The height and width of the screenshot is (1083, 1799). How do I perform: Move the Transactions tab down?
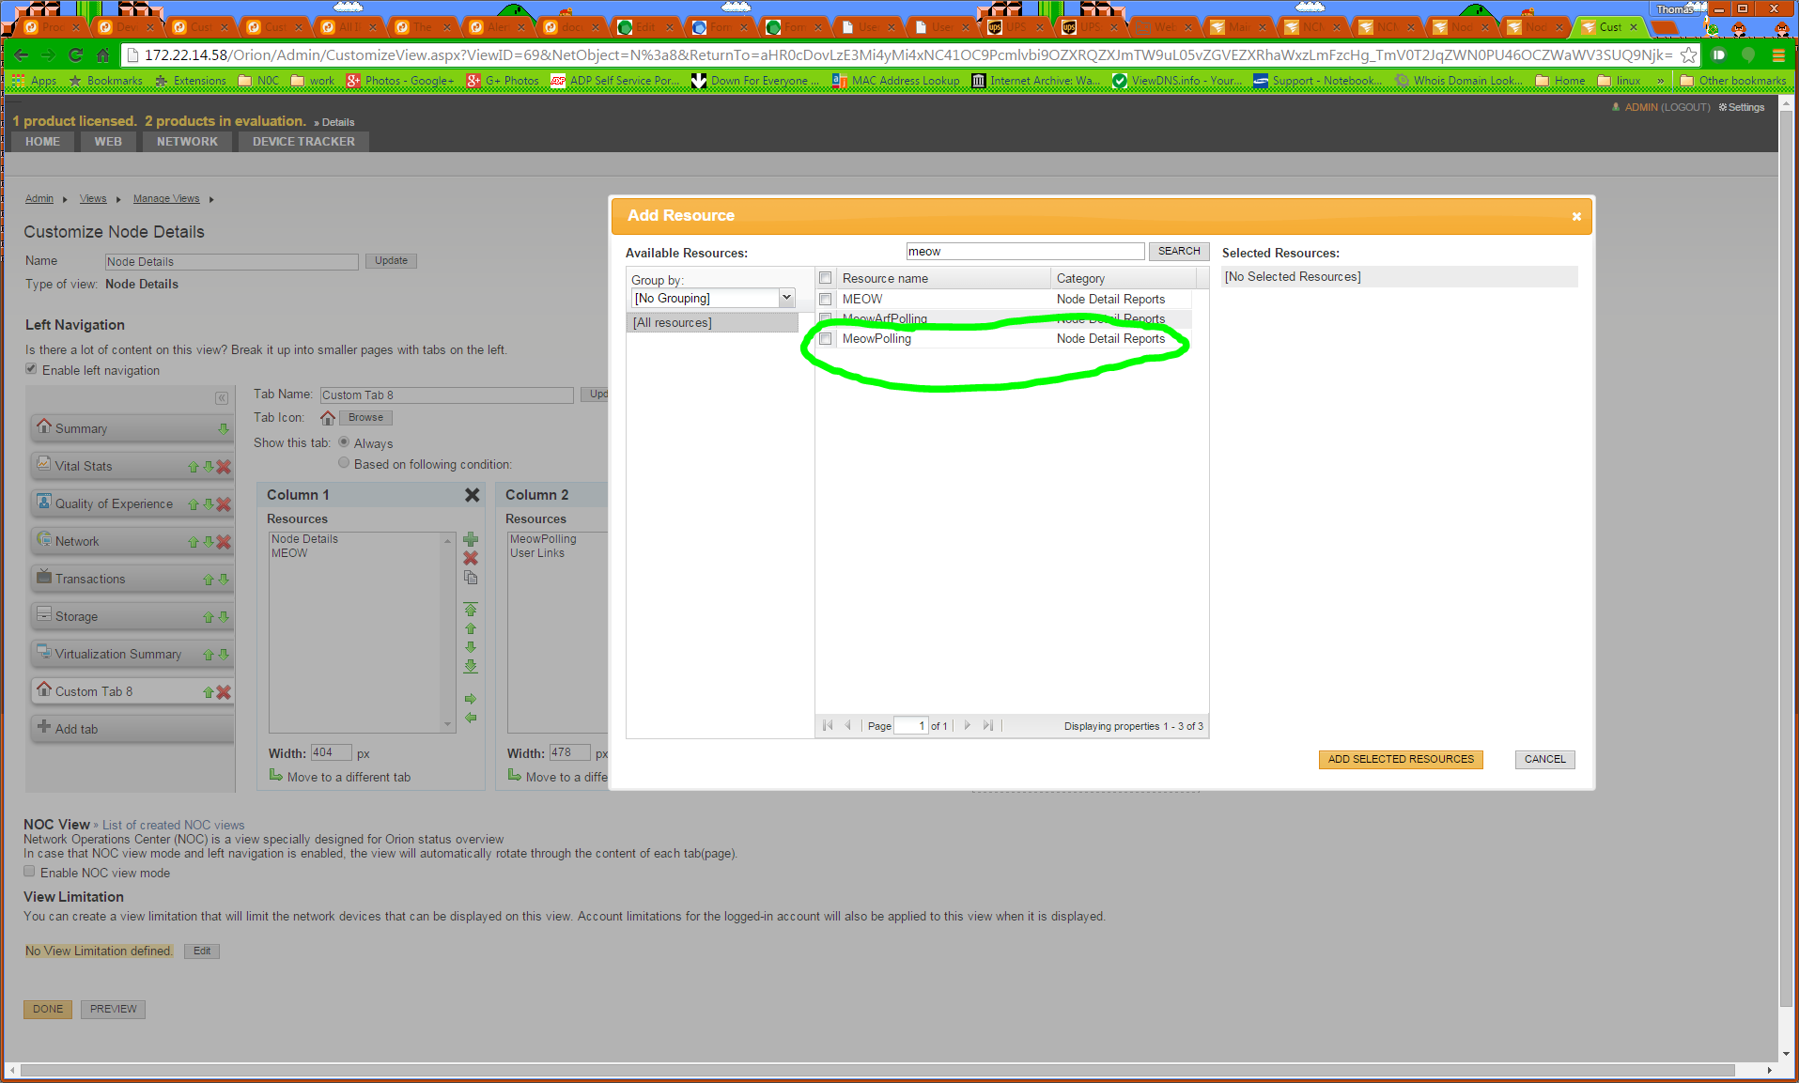point(224,580)
